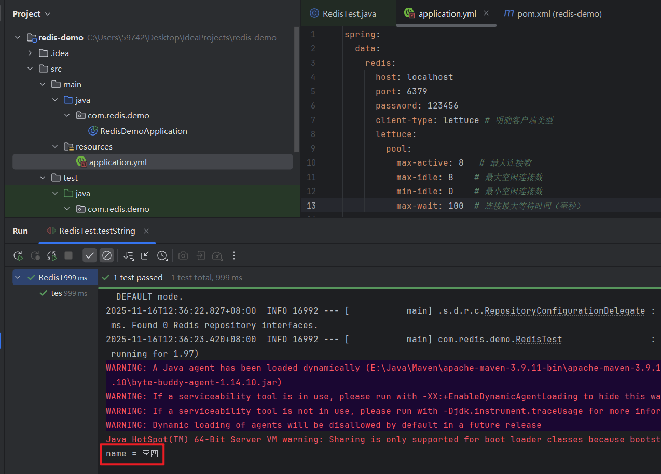This screenshot has width=661, height=474.
Task: Rerun the RedisTest.testString test
Action: point(18,255)
